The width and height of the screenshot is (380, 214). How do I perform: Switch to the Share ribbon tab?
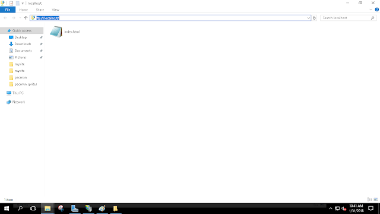[40, 10]
